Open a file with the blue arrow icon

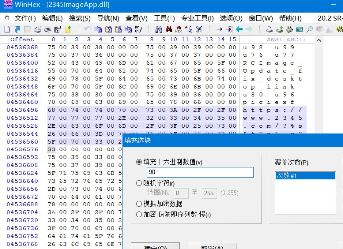pos(17,29)
